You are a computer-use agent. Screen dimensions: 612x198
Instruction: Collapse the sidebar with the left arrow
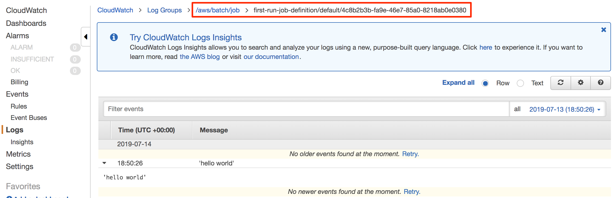tap(86, 37)
